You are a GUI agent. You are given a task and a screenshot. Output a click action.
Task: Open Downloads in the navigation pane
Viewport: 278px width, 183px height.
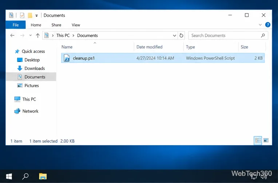[x=35, y=69]
